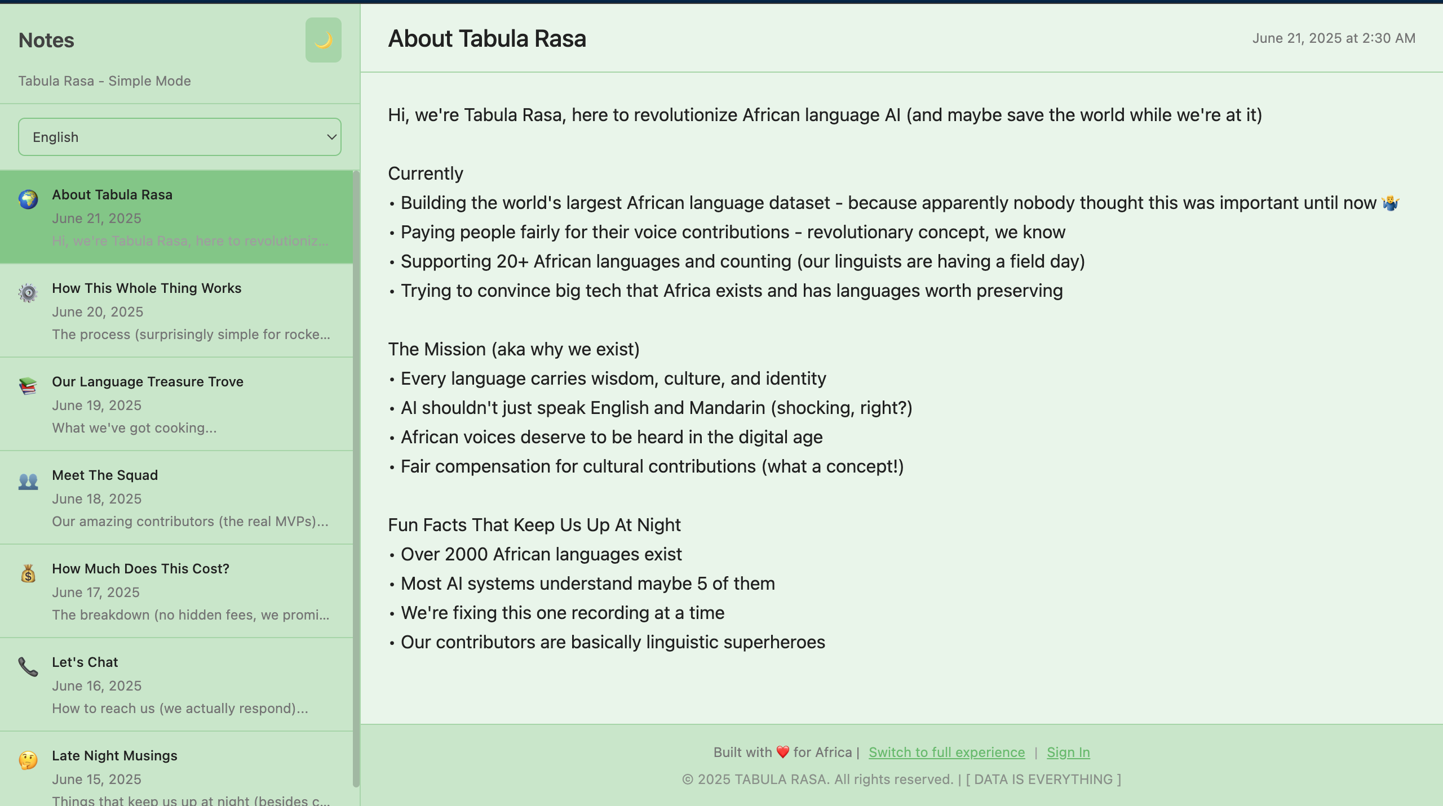Click the dropdown chevron in the language selector
The width and height of the screenshot is (1443, 806).
coord(331,137)
